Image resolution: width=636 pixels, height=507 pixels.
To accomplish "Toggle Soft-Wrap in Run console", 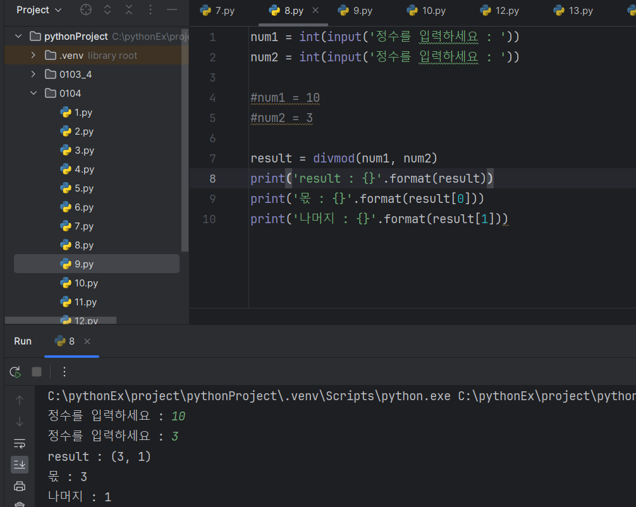I will tap(20, 444).
